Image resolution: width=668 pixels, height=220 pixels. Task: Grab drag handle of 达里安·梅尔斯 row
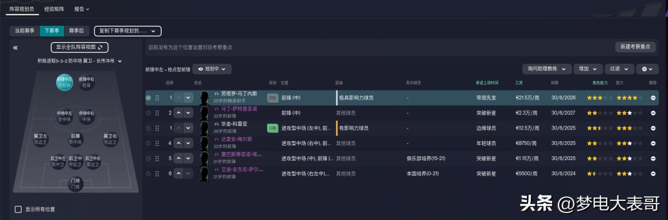coord(157,143)
